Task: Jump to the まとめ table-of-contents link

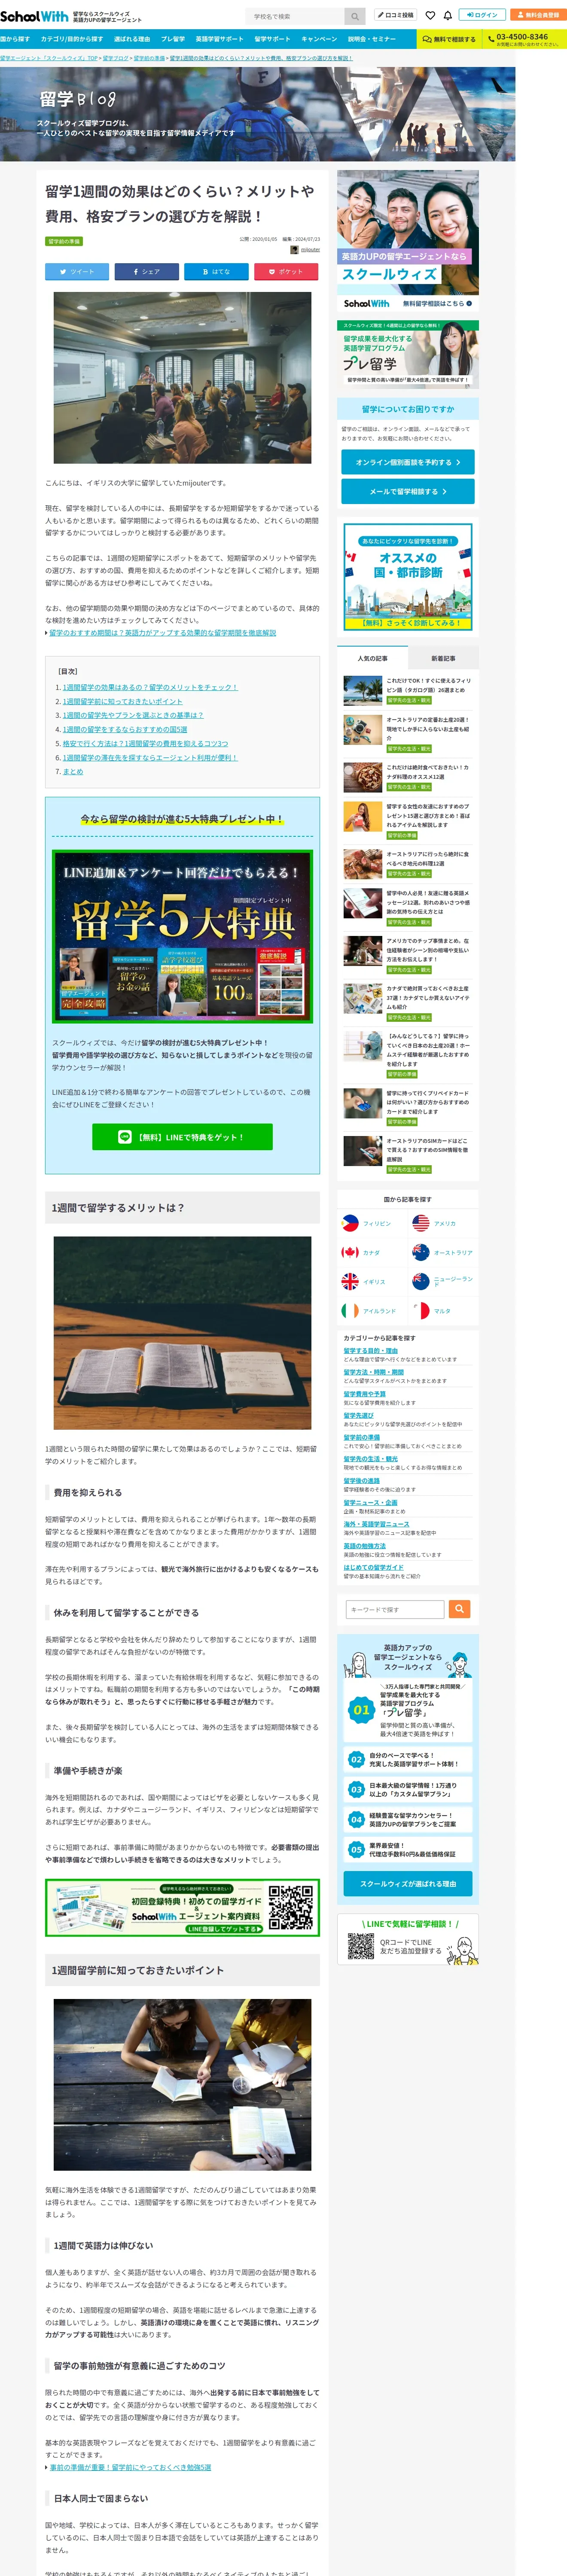Action: 73,771
